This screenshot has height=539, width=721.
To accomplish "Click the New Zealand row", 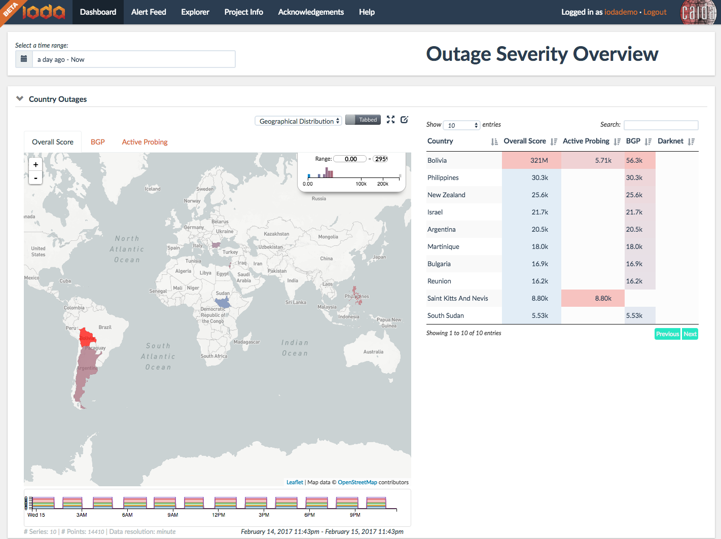I will coord(562,195).
